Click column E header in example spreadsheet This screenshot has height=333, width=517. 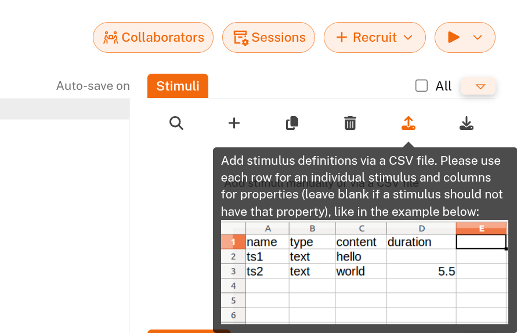[x=481, y=228]
